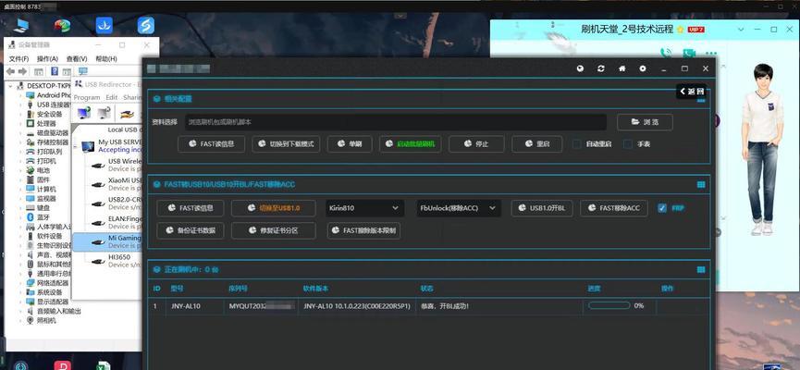Expand arrow beside 网络适配器 in Device Manager

(21, 283)
